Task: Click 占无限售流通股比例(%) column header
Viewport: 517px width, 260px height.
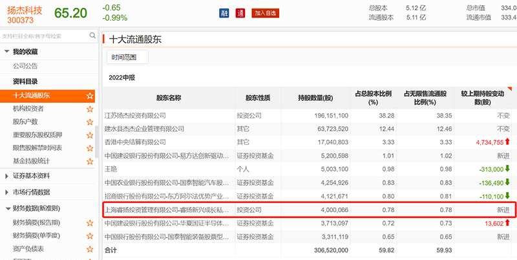Action: coord(425,98)
